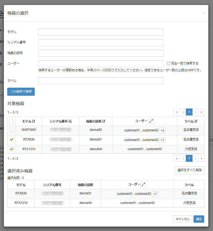Open the ユーザー column expand icon in 対象機器 table
Screen dimensions: 213x231
tap(151, 121)
